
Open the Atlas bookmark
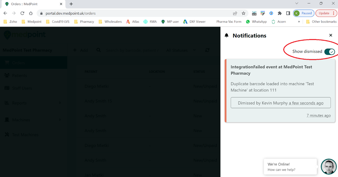[x=133, y=21]
